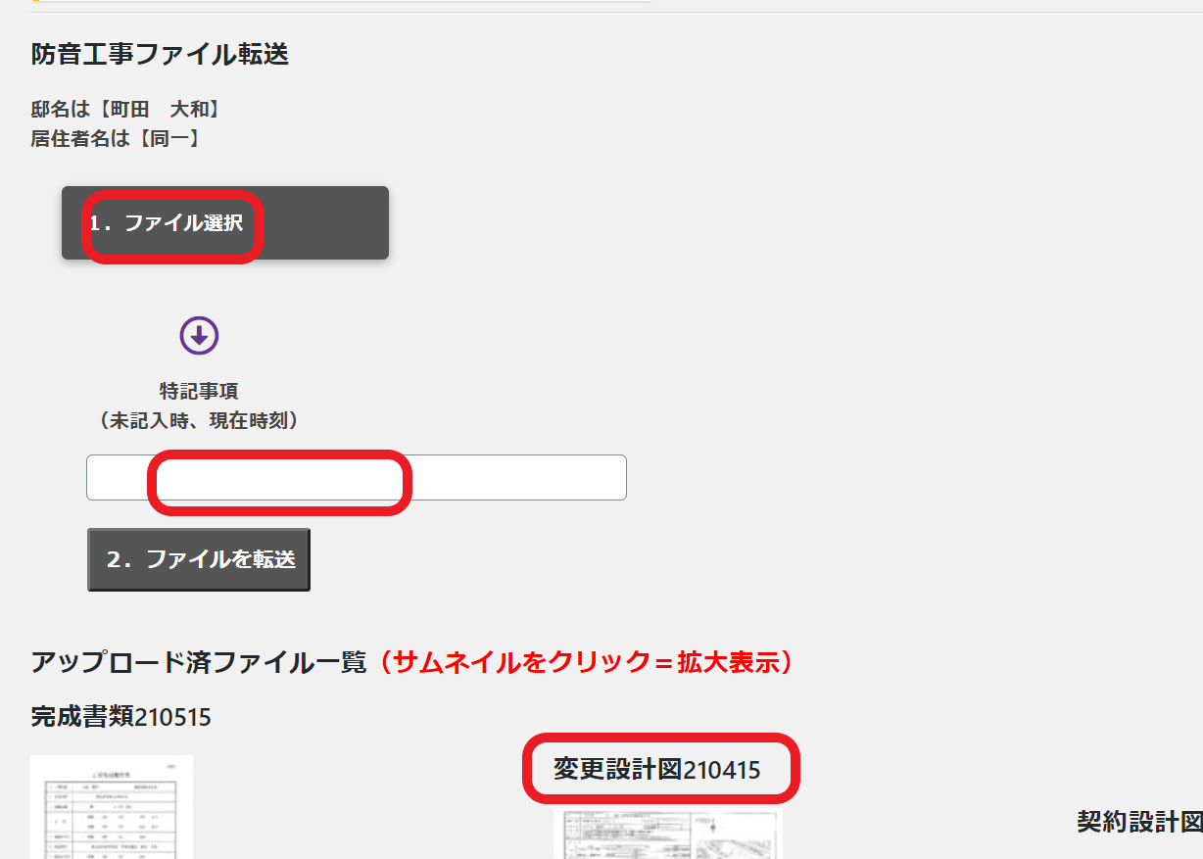This screenshot has width=1203, height=859.
Task: Enlarge the 変更設計図210415 drawing thumbnail
Action: pos(667,834)
